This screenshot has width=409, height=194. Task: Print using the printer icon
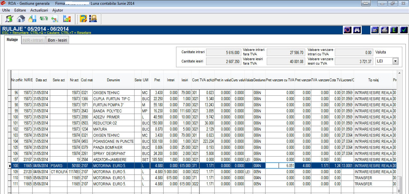385,30
